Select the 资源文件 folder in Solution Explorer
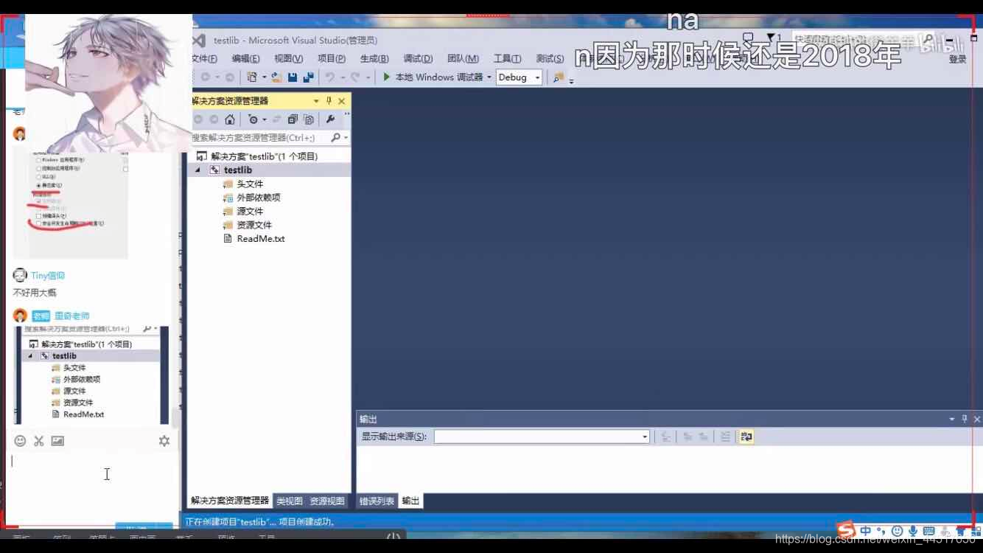The image size is (983, 553). click(254, 225)
